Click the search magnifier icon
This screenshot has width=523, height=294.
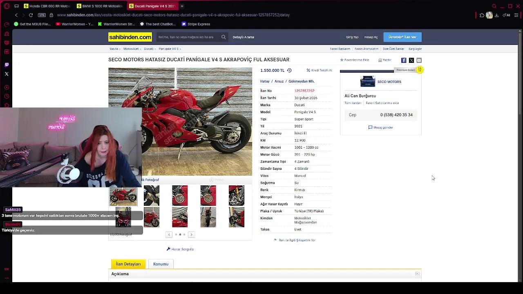224,37
